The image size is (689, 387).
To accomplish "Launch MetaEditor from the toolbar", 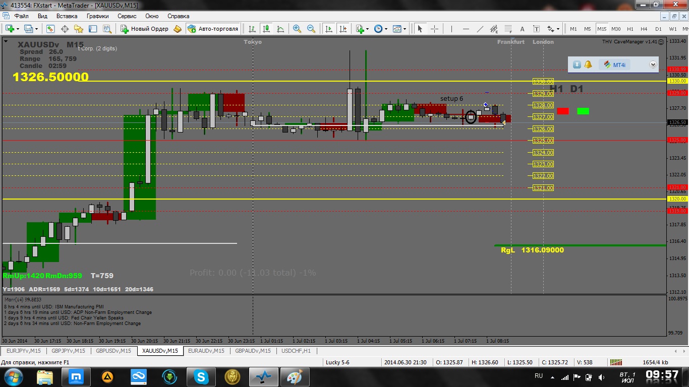I will click(177, 29).
